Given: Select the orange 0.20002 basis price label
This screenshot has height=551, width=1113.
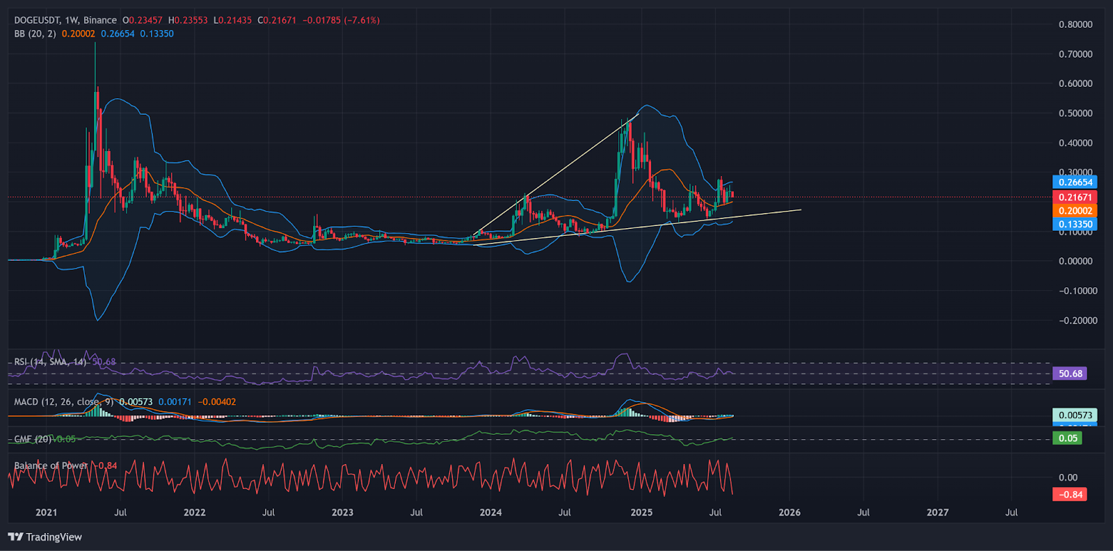Looking at the screenshot, I should pos(1075,211).
